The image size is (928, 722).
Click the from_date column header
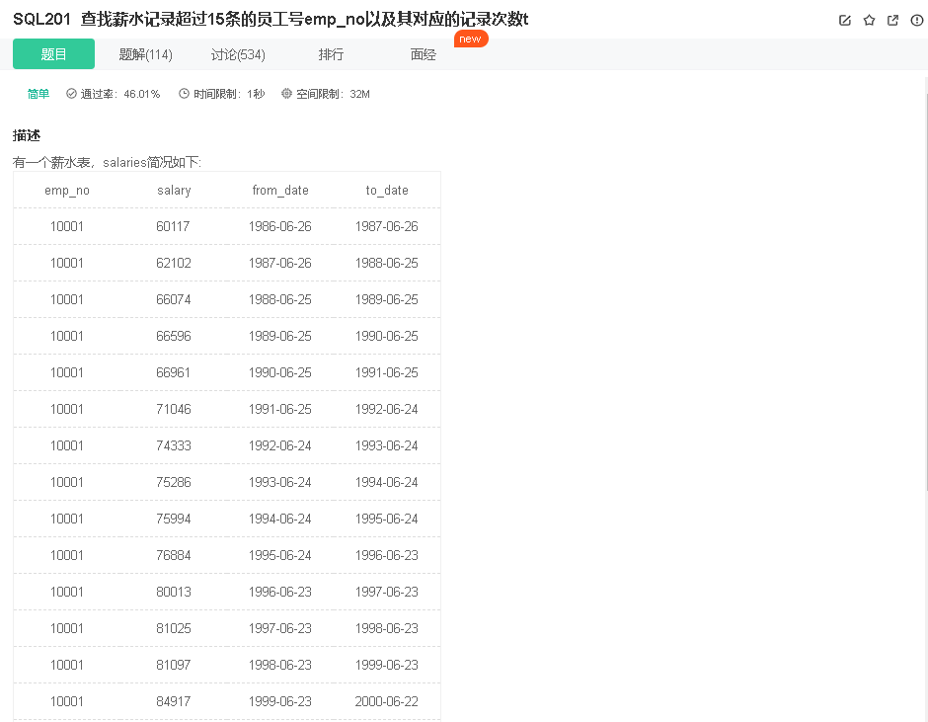(x=280, y=190)
